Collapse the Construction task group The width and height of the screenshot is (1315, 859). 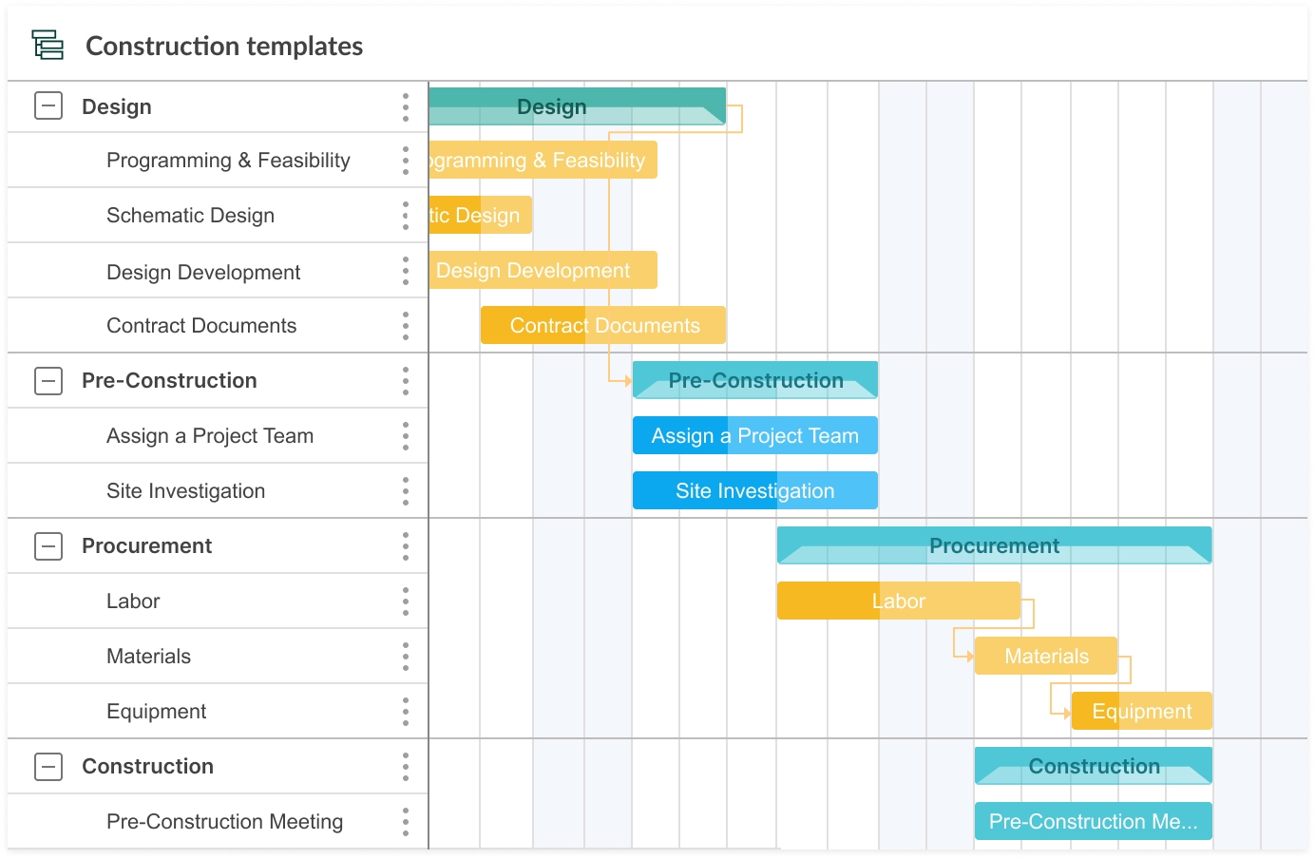tap(48, 766)
